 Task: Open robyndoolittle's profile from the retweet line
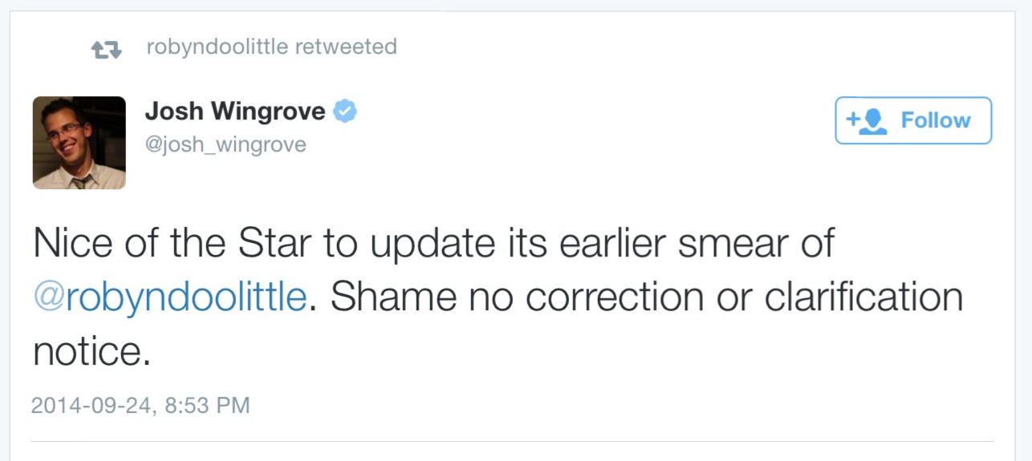tap(217, 47)
